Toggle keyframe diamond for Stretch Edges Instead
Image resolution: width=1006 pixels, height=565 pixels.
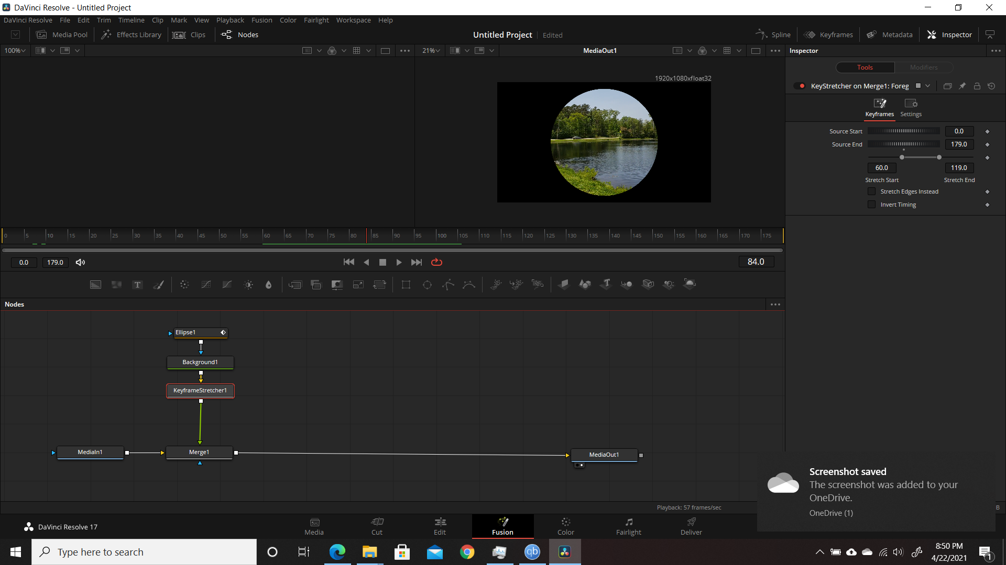click(x=987, y=191)
